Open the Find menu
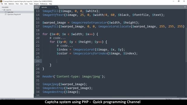187x105 pixels. click(17, 4)
